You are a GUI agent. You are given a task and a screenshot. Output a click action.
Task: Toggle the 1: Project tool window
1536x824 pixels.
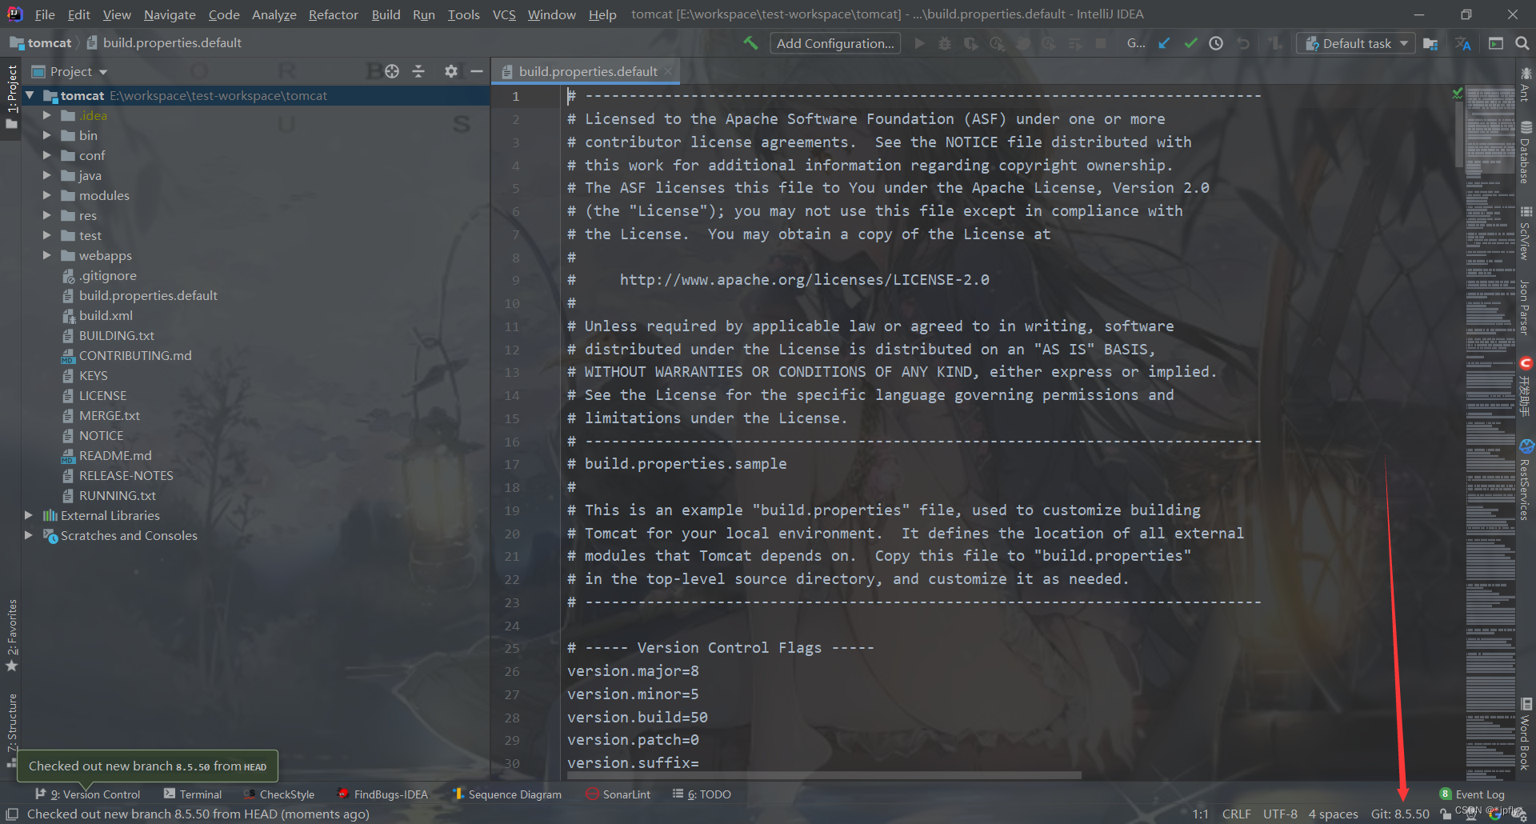click(x=11, y=98)
